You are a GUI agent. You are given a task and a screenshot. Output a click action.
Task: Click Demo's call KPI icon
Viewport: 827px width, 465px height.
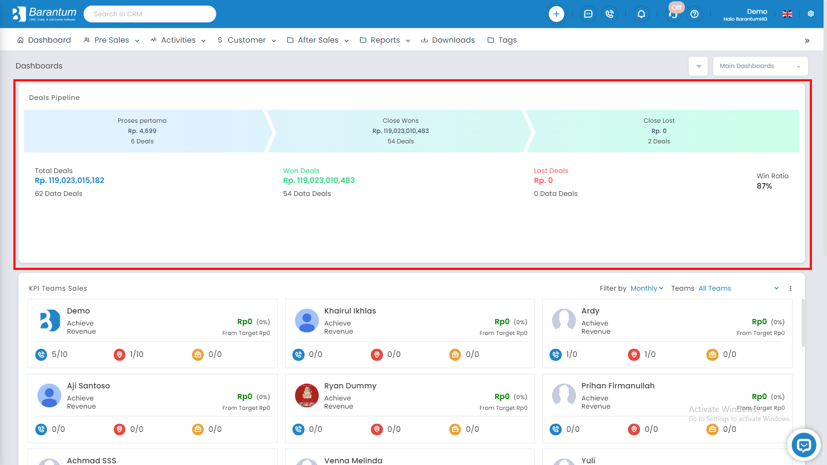41,355
